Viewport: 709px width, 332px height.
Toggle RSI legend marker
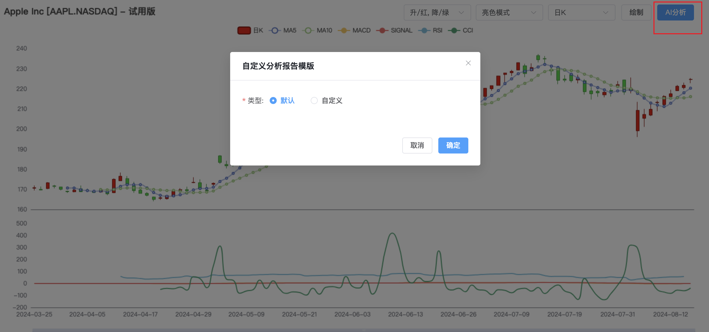(x=424, y=30)
